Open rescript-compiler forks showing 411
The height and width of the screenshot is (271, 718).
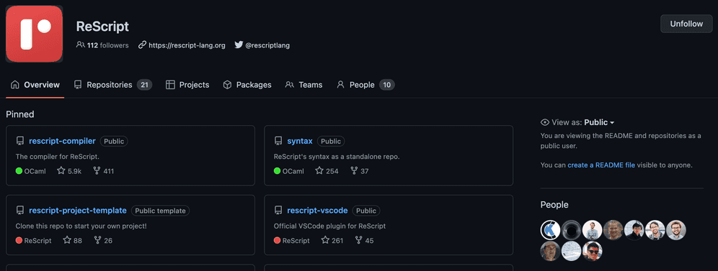point(103,171)
